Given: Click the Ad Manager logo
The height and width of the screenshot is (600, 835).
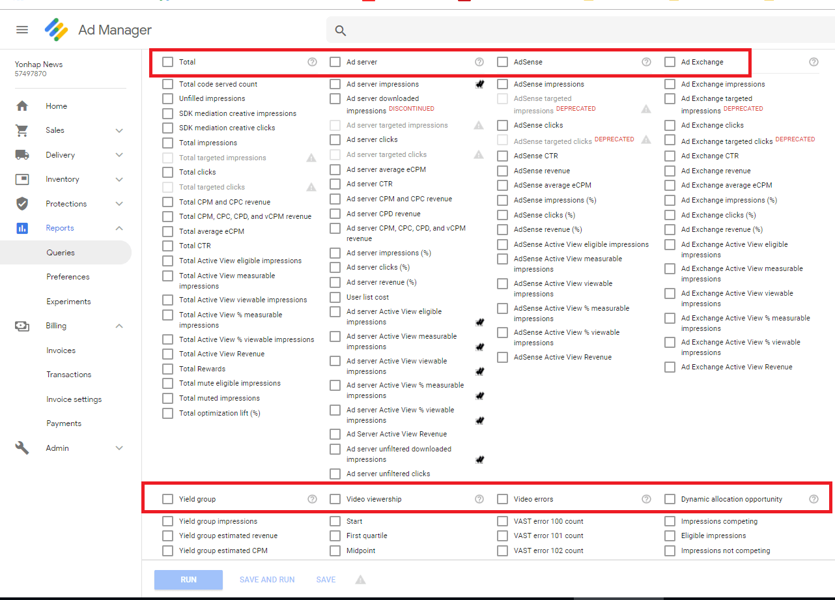Looking at the screenshot, I should pos(57,30).
